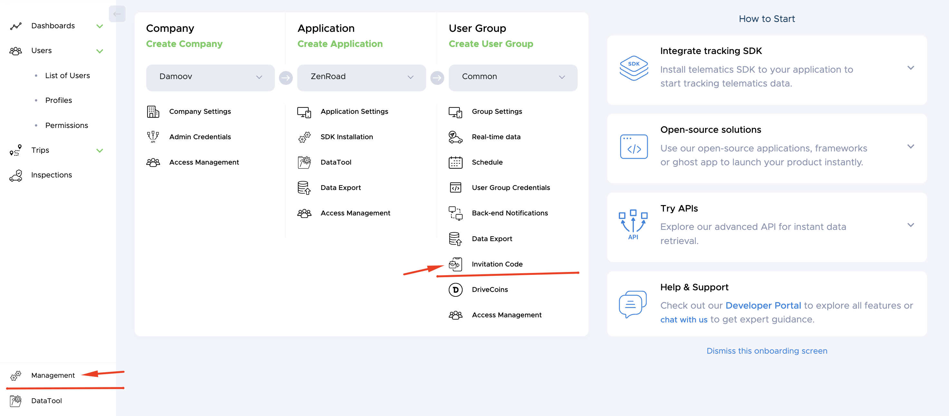Open Management in the sidebar
Image resolution: width=949 pixels, height=416 pixels.
pyautogui.click(x=53, y=375)
